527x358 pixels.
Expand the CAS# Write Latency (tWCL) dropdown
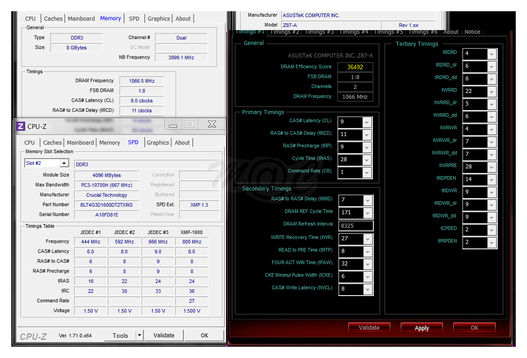[x=368, y=289]
